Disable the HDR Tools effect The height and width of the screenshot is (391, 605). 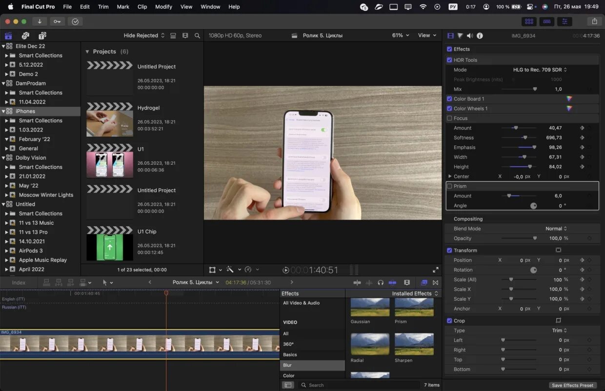click(449, 60)
